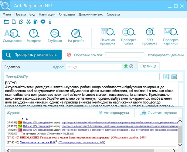
Task: Click the Текст(42847) label
Action: tap(17, 77)
